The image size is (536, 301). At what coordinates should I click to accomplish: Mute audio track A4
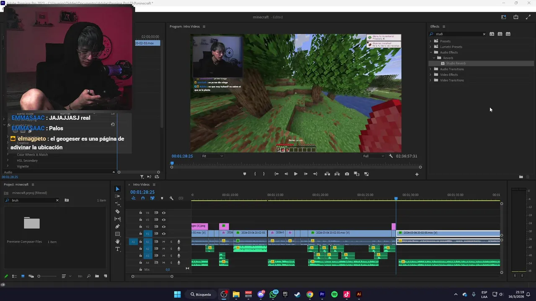pyautogui.click(x=164, y=263)
